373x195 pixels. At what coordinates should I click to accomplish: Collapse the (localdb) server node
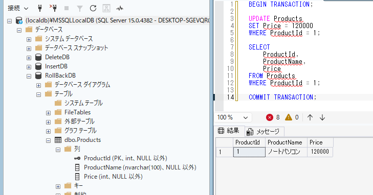click(10, 21)
